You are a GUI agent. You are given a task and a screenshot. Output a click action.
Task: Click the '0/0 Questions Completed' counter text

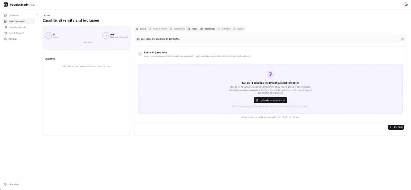click(x=119, y=36)
